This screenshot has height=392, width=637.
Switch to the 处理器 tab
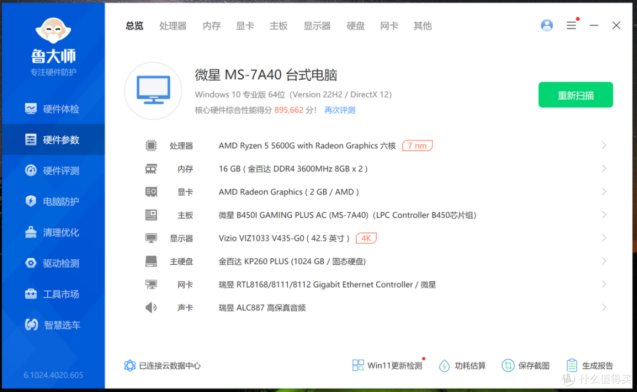pyautogui.click(x=173, y=26)
